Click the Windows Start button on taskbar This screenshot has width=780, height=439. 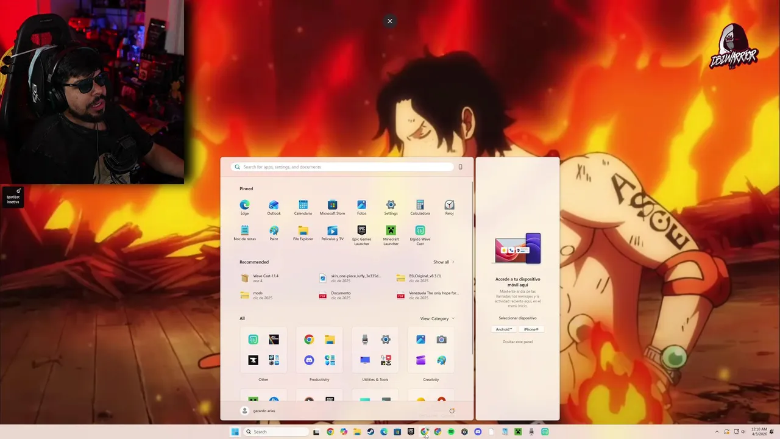click(x=235, y=432)
